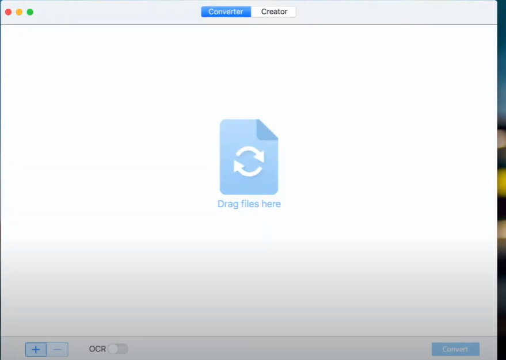Screen dimensions: 506x360
Task: Enable the OCR toggle switch
Action: click(119, 348)
